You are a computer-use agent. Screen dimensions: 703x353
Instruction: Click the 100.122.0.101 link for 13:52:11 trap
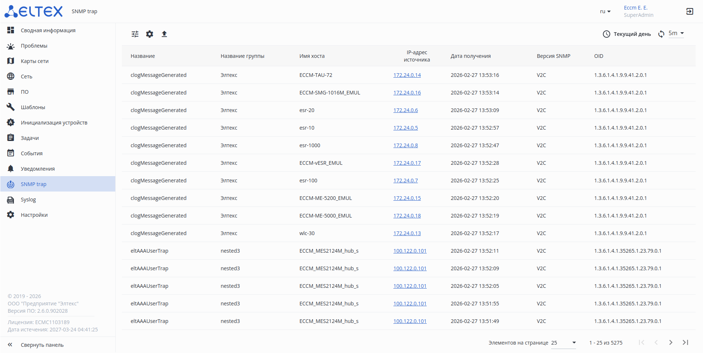pos(410,251)
